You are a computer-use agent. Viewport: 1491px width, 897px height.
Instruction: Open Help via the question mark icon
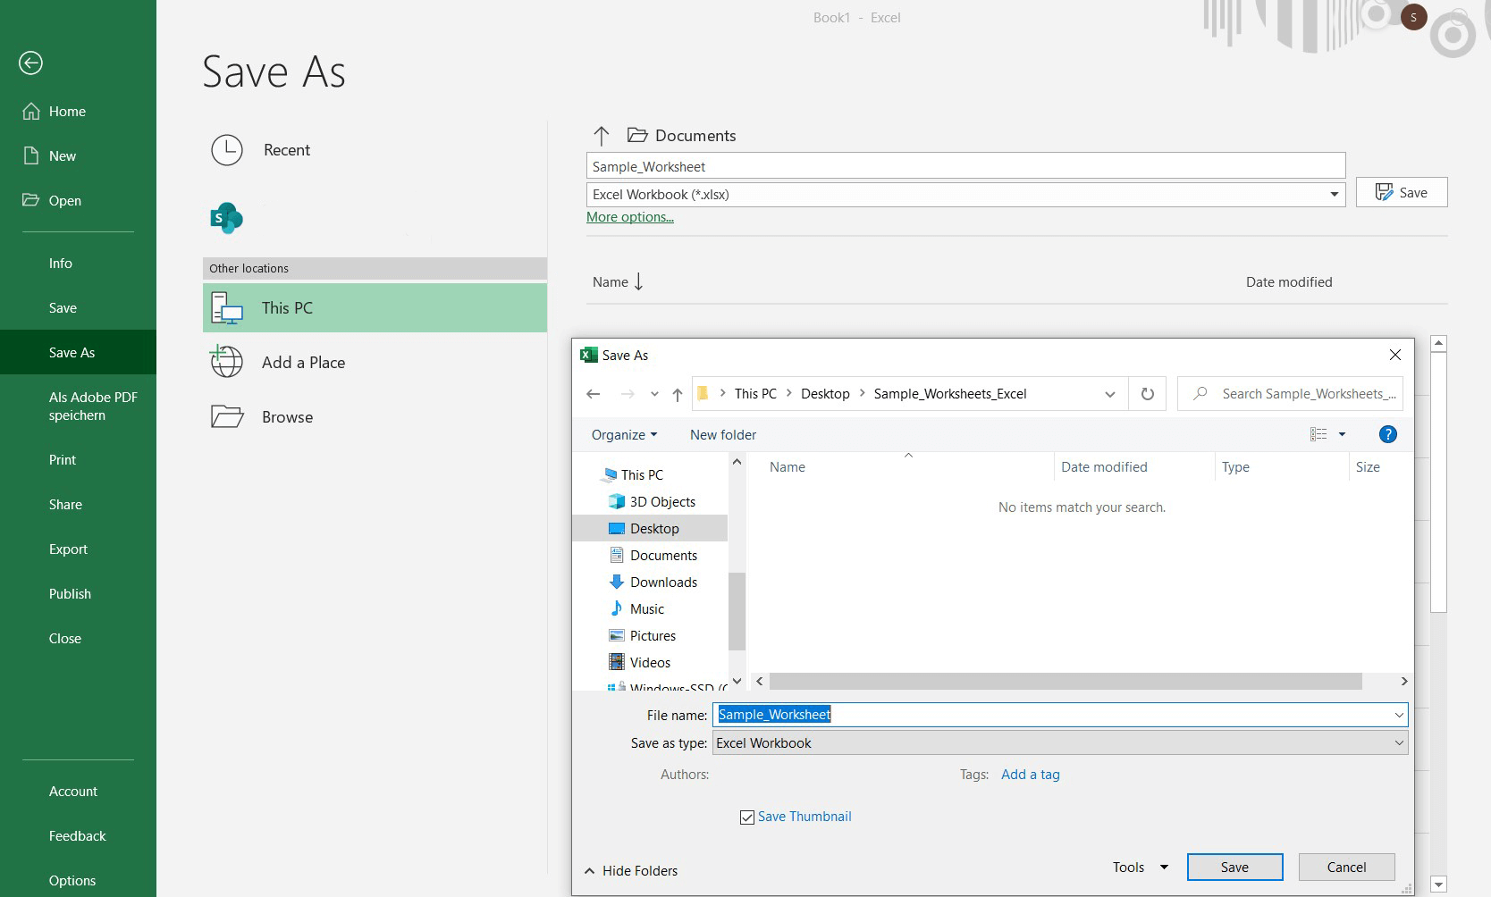tap(1387, 434)
